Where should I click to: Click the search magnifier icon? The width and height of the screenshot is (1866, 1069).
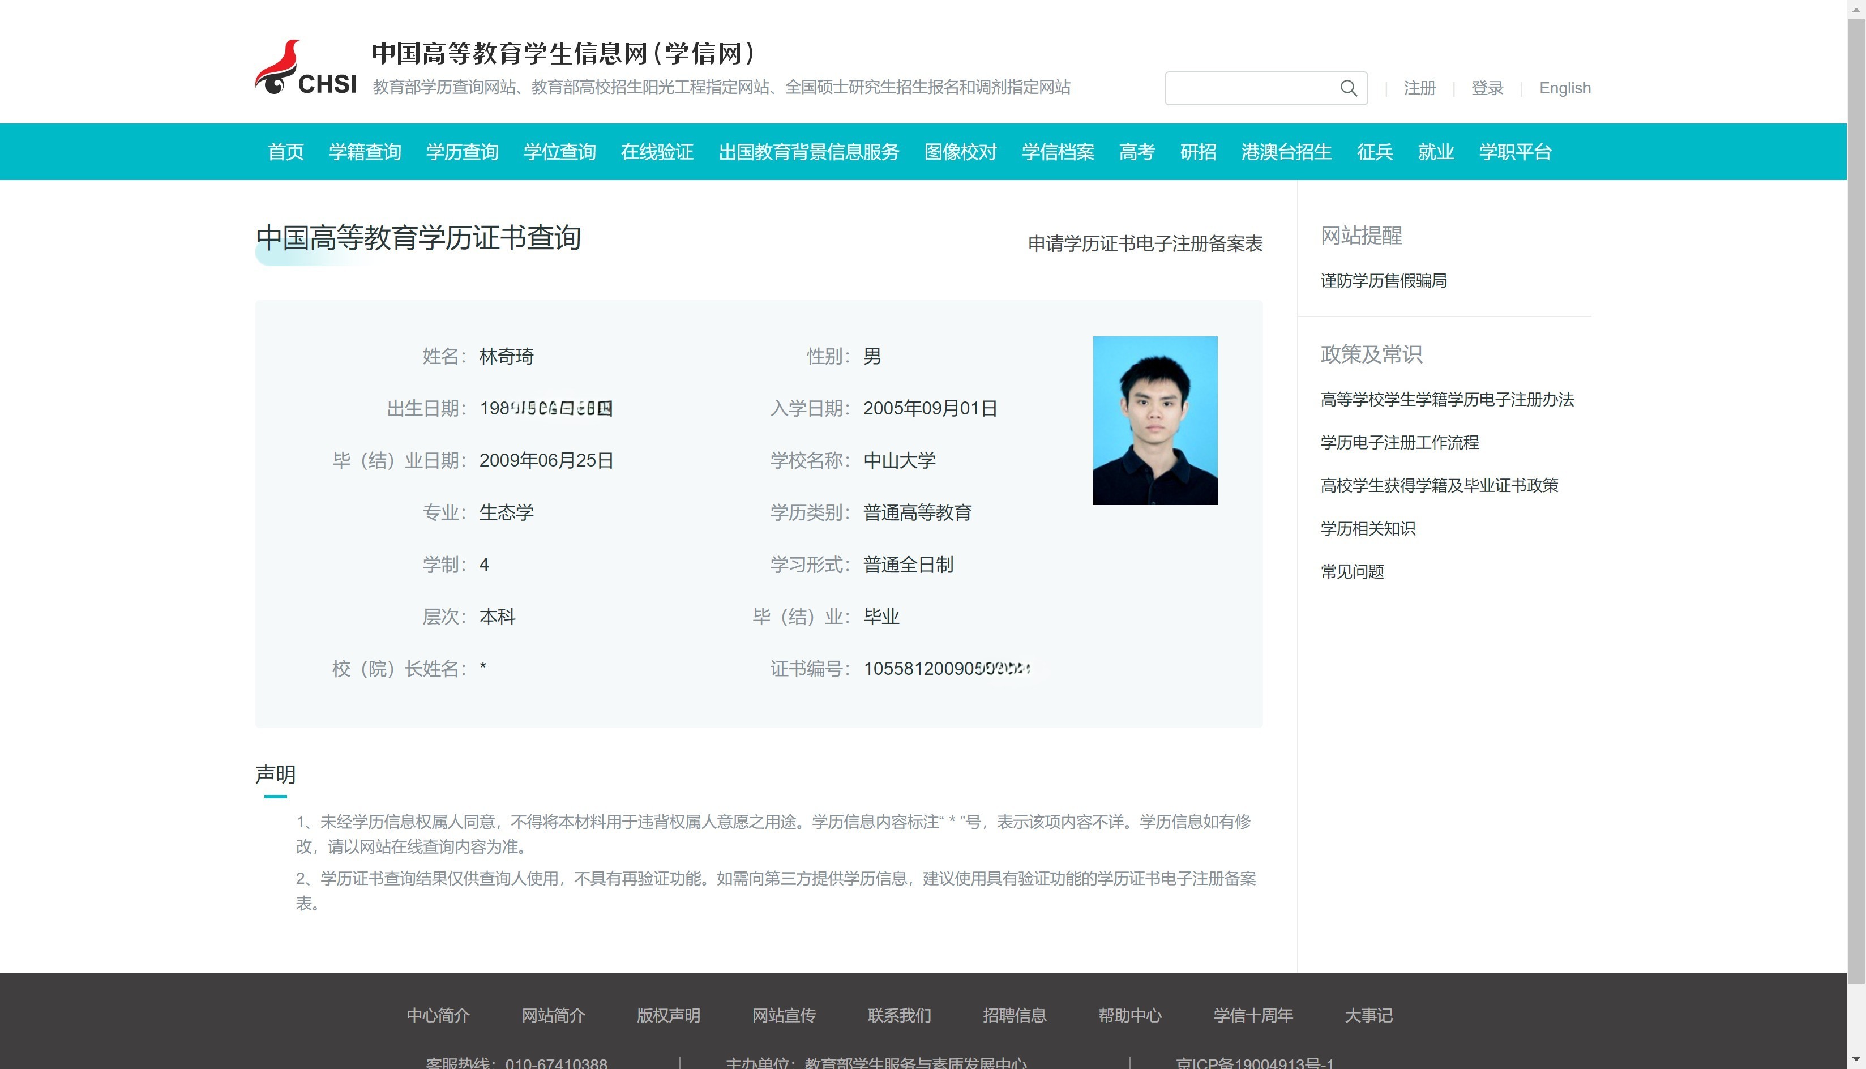[1348, 89]
